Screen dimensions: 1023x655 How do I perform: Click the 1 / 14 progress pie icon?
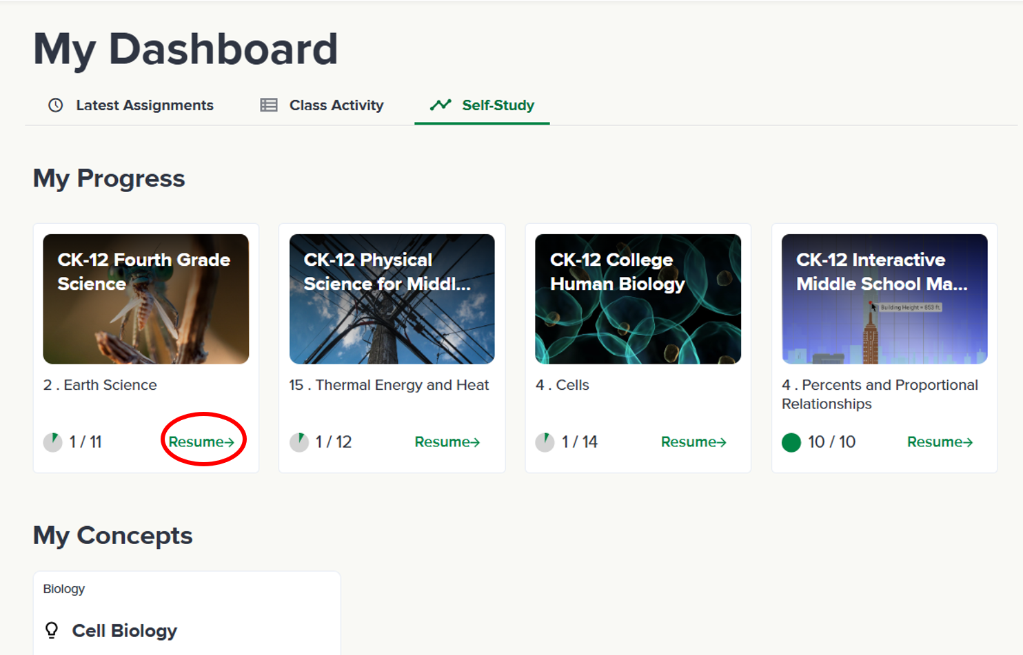(x=545, y=442)
